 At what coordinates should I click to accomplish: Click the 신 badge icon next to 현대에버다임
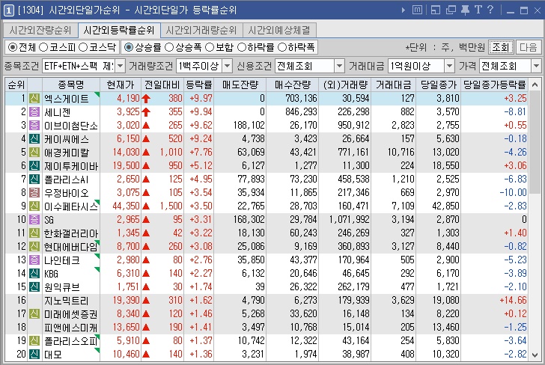coord(34,247)
